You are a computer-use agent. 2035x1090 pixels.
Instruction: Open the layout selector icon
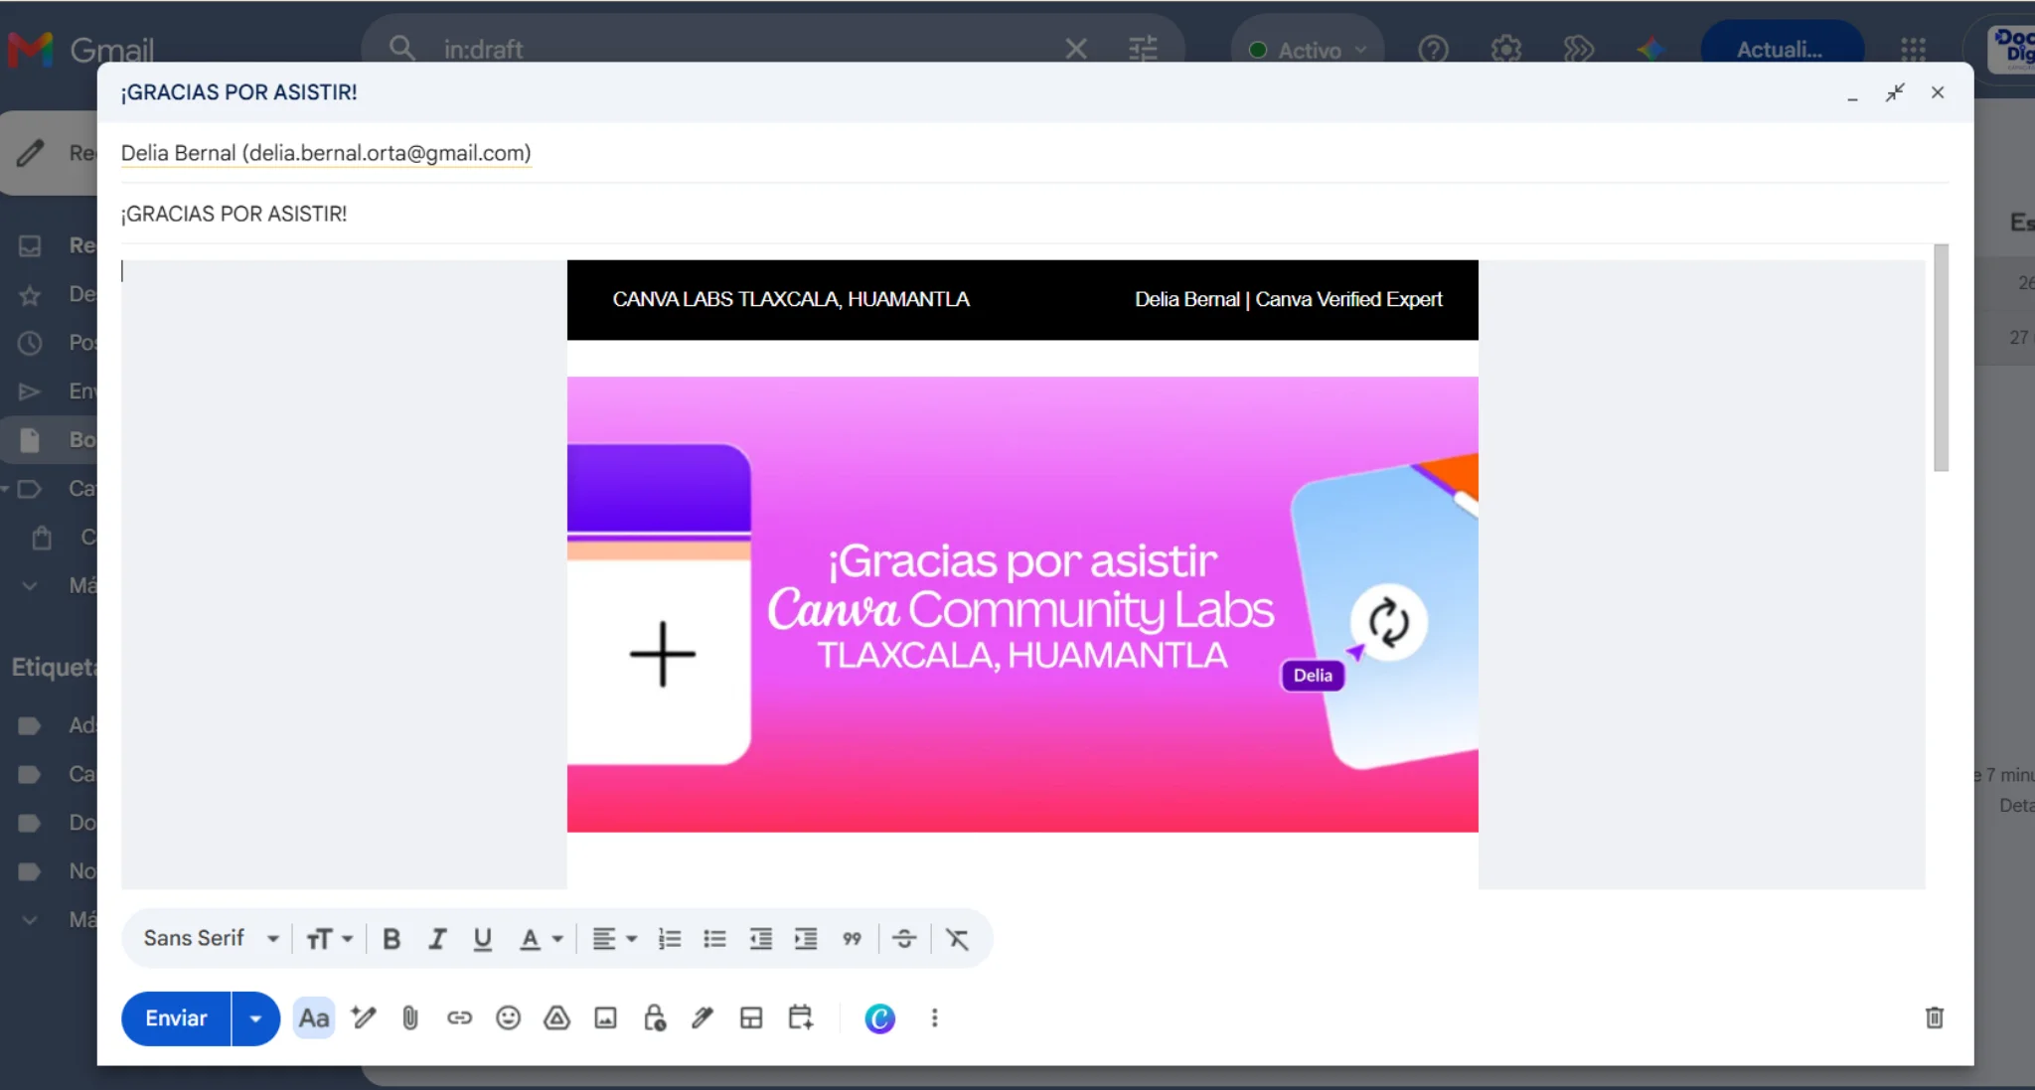(751, 1018)
